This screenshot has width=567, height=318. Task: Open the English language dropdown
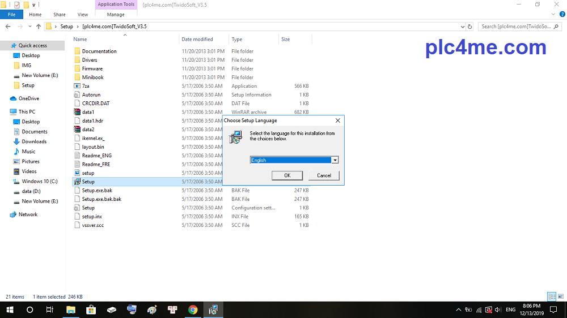tap(335, 160)
